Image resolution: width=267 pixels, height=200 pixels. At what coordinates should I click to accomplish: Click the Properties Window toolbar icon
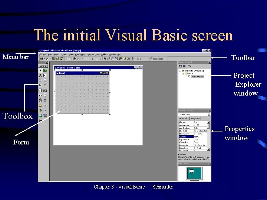[109, 59]
